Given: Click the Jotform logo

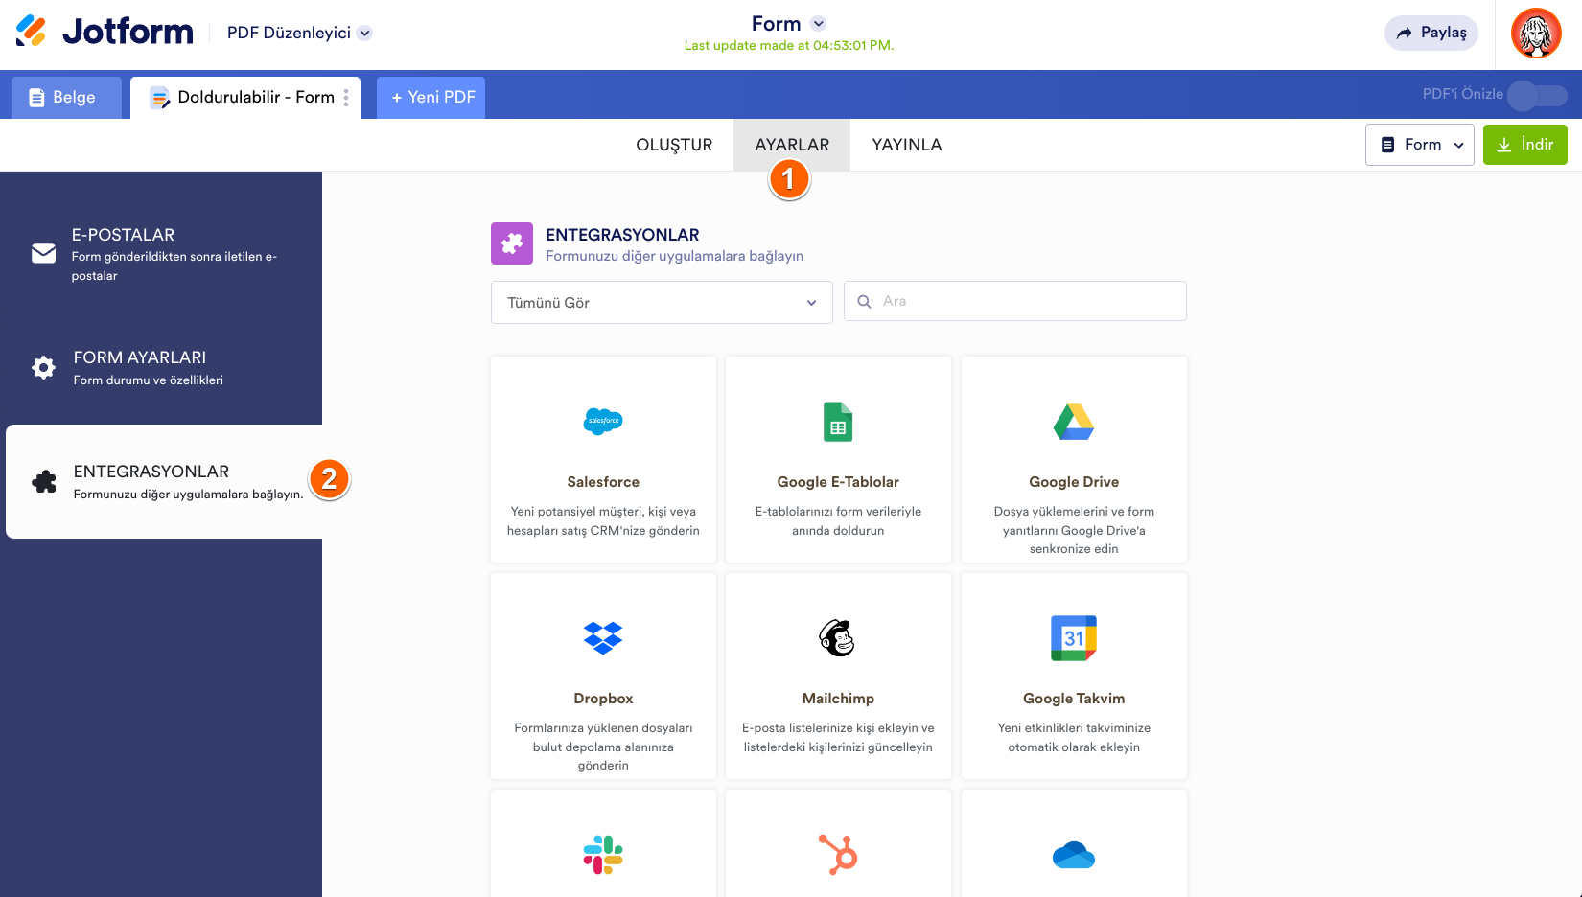Looking at the screenshot, I should tap(105, 32).
